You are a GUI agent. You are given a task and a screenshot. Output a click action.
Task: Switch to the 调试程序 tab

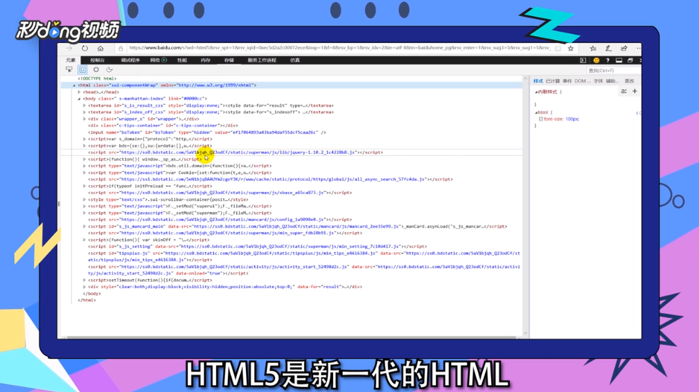pos(130,60)
